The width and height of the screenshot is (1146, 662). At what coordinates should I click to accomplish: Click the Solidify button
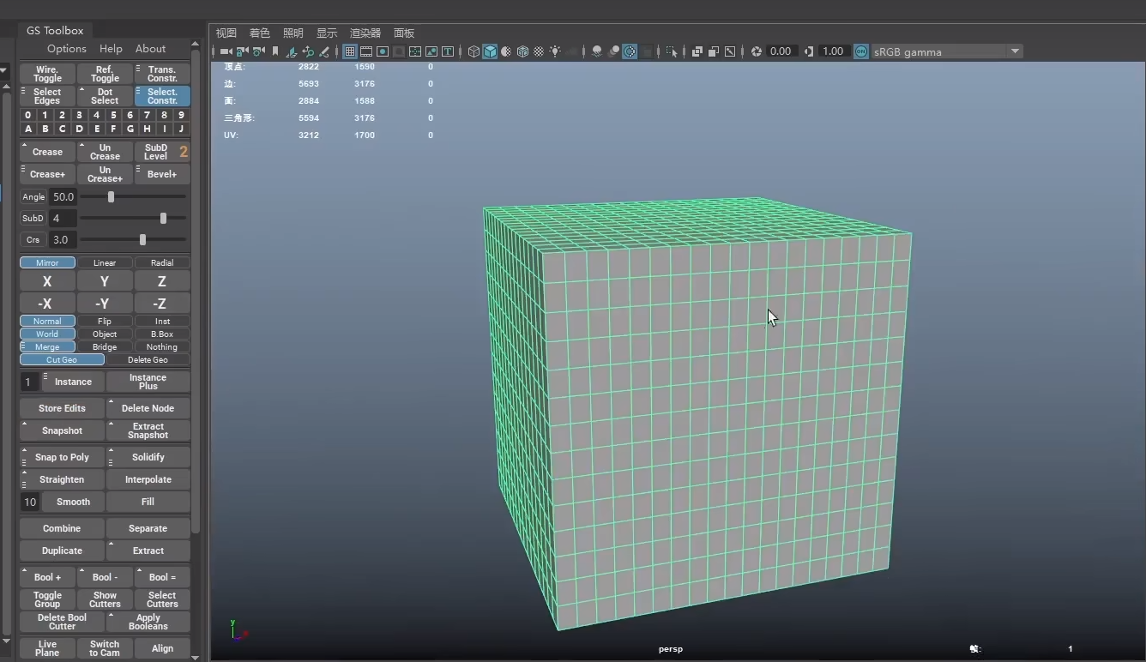click(148, 457)
